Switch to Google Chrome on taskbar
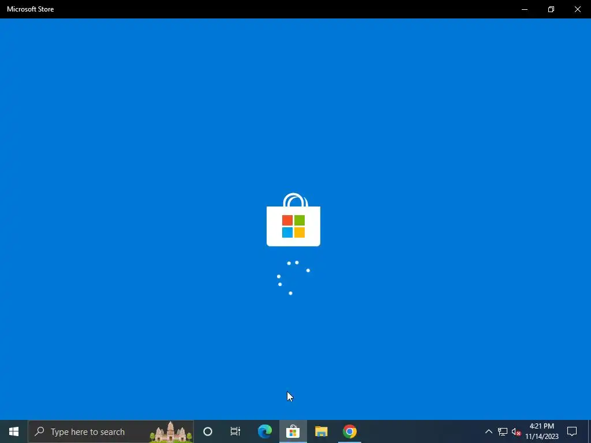 pyautogui.click(x=349, y=431)
